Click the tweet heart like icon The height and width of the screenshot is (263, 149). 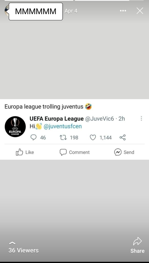point(93,138)
